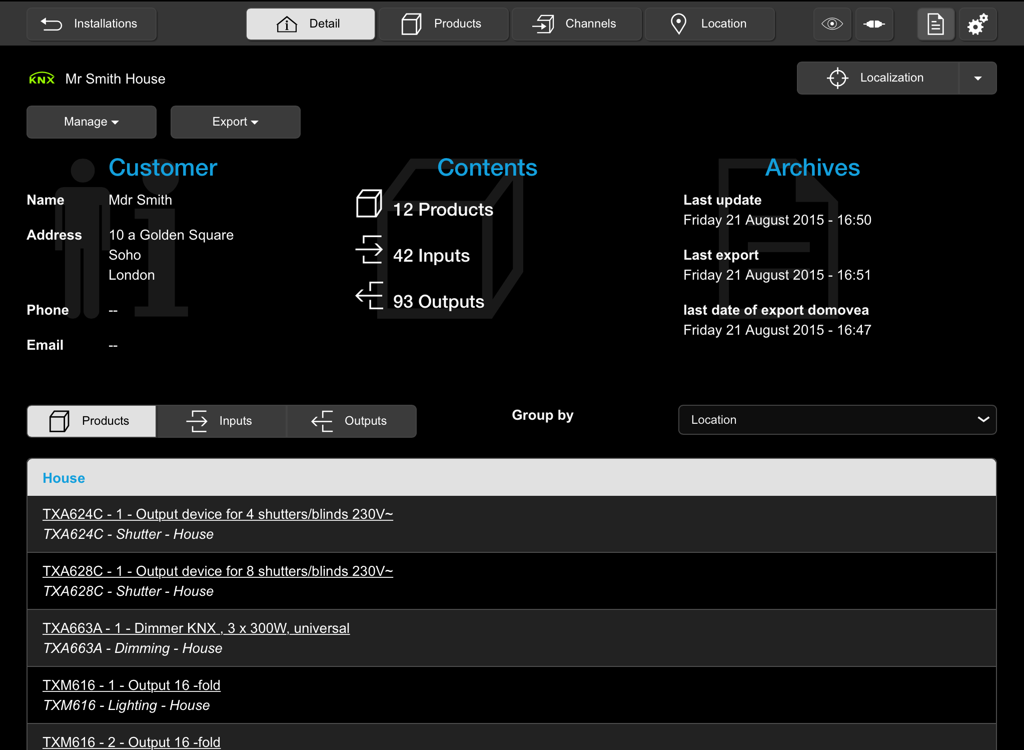
Task: Open the Localization dropdown arrow
Action: [x=977, y=78]
